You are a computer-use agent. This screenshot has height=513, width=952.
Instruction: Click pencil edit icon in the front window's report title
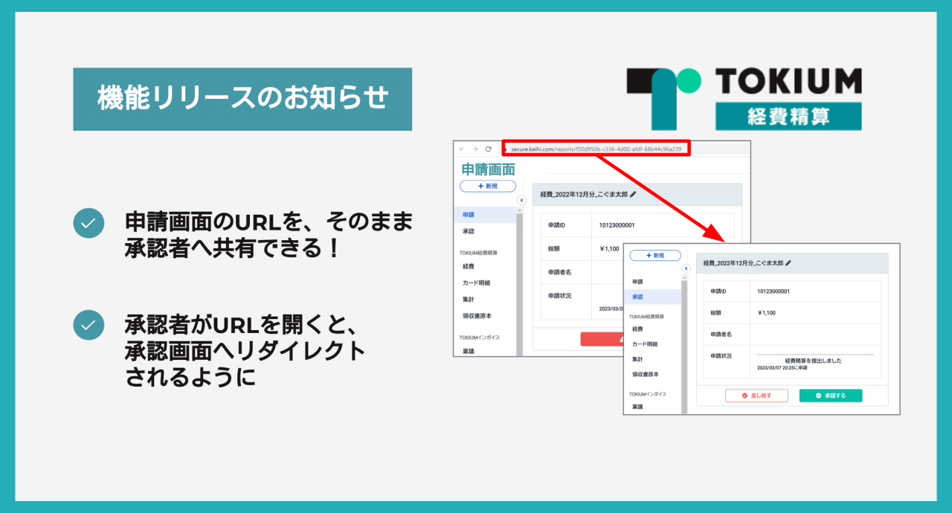pos(788,263)
